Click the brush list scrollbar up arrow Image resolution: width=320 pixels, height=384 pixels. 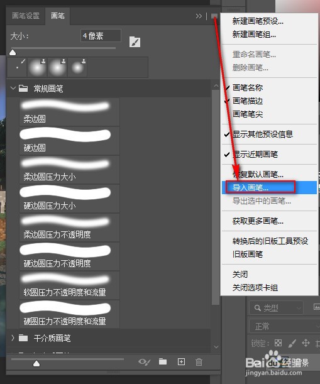pos(216,85)
